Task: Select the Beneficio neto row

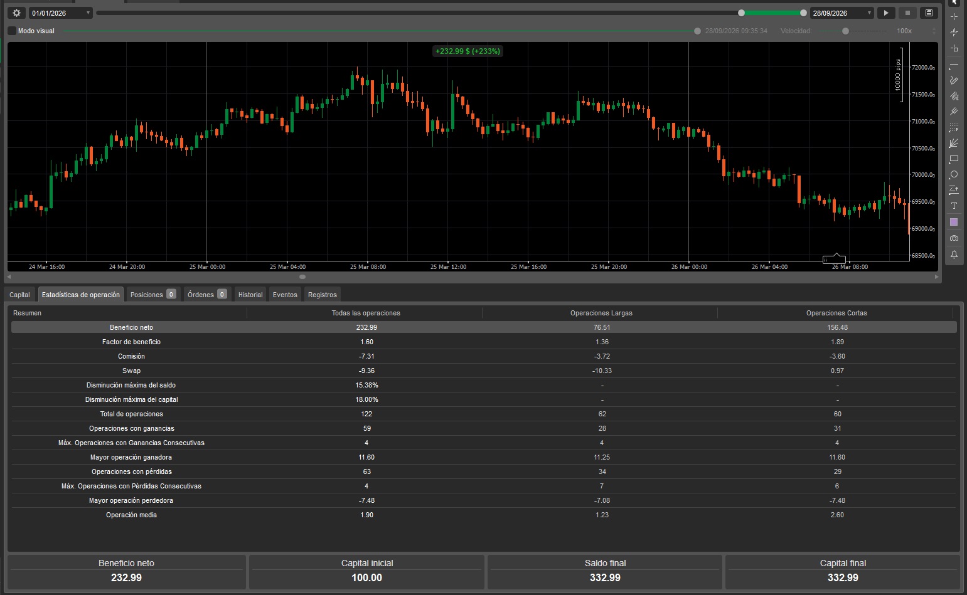Action: [484, 327]
